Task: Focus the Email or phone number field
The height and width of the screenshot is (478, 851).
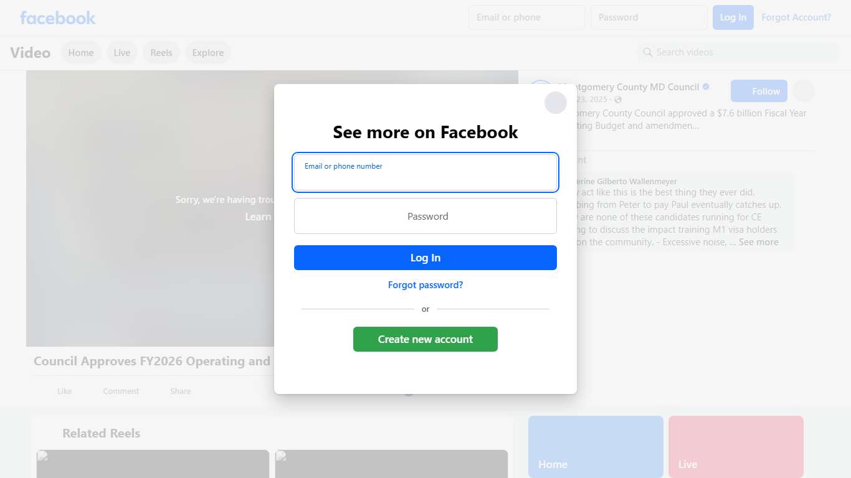Action: 425,172
